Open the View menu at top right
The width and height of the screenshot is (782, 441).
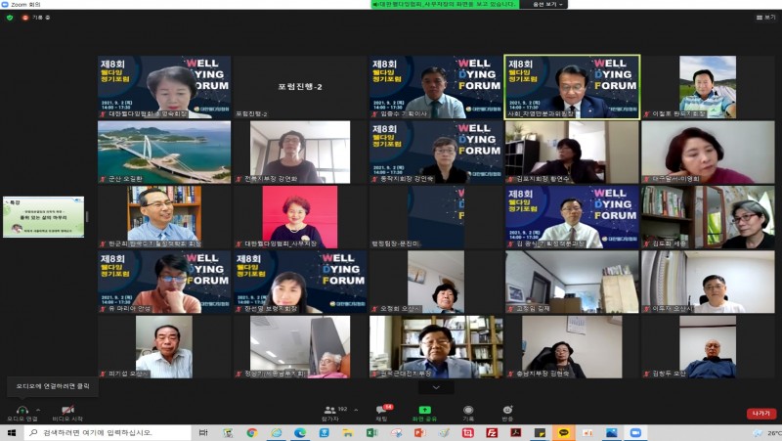765,18
